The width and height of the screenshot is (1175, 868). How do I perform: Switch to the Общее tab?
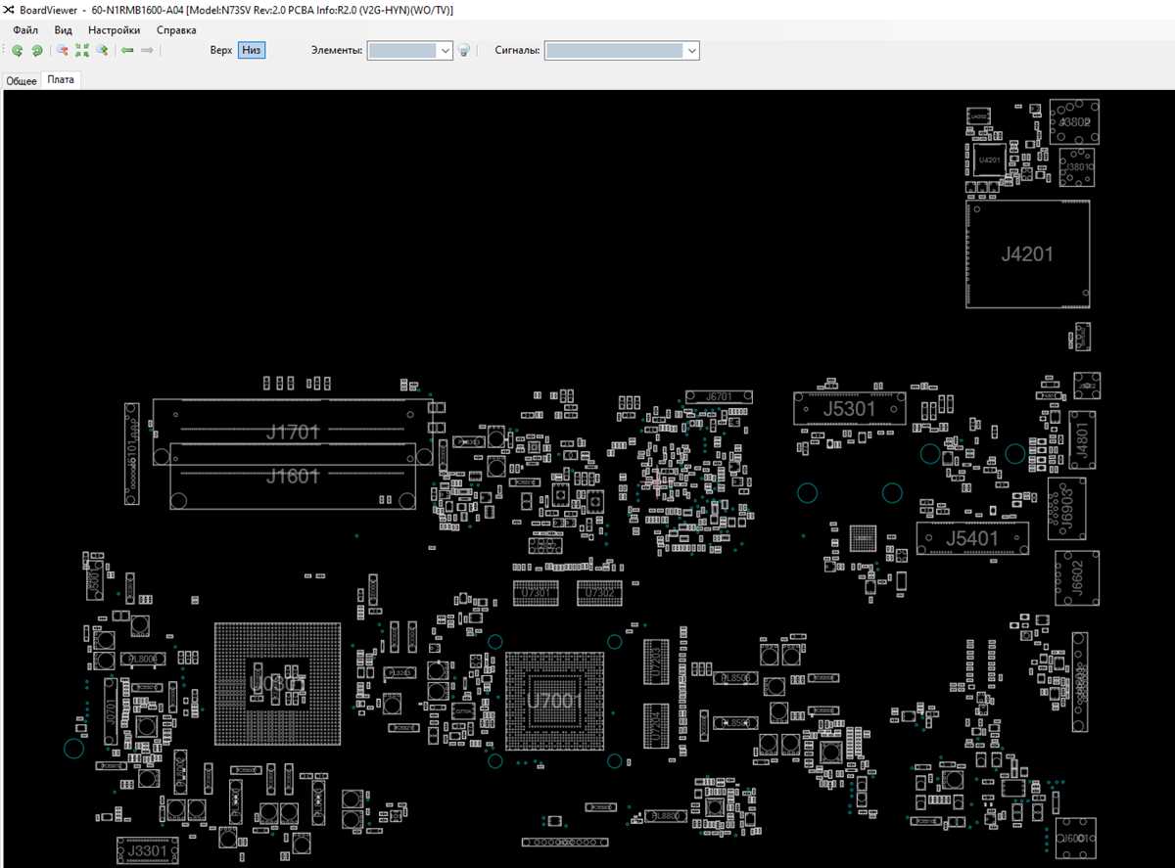click(22, 81)
